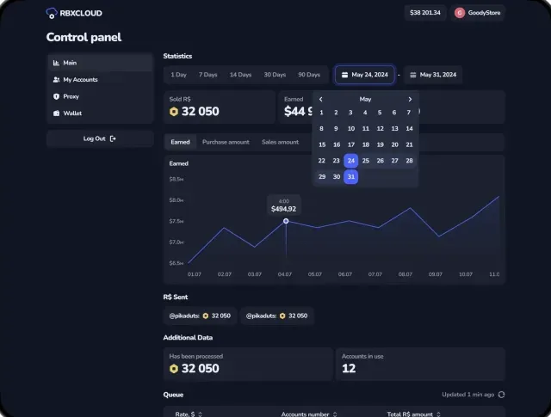551x417 pixels.
Task: Select the 90 Days range
Action: click(309, 75)
